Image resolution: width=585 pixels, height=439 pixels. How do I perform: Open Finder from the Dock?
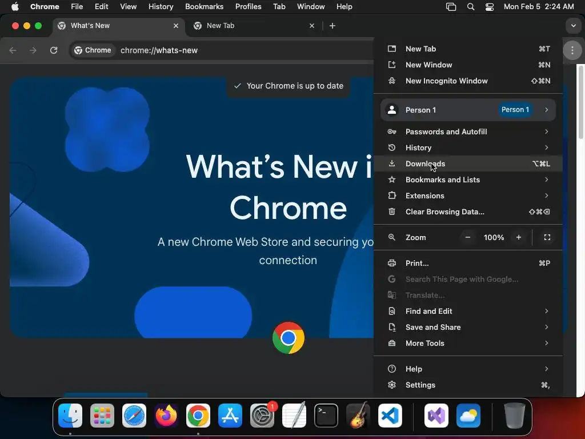(x=70, y=416)
